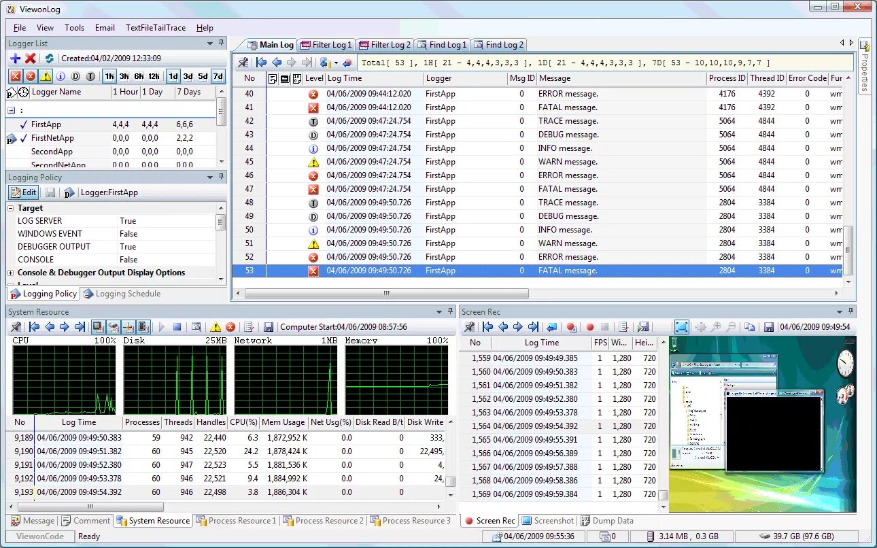Screen dimensions: 877x548
Task: Jump to the first entry in the Main Log
Action: pos(261,63)
